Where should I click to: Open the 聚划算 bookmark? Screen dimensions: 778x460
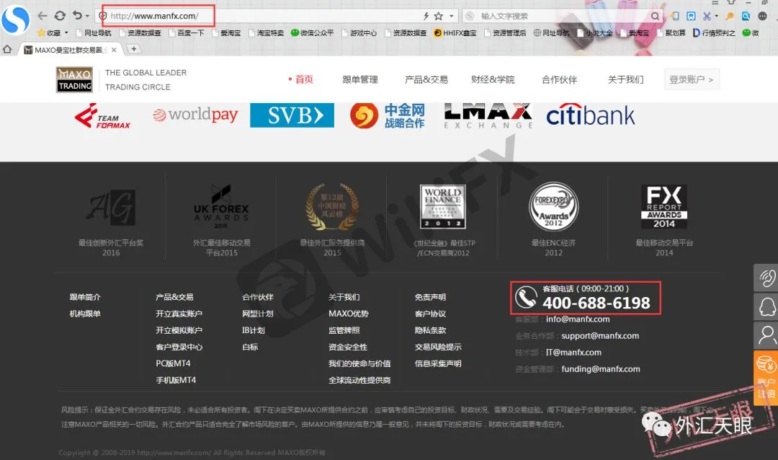pos(671,32)
